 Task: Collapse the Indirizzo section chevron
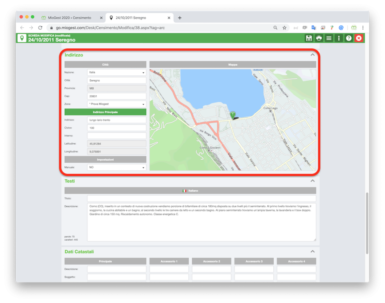(312, 55)
